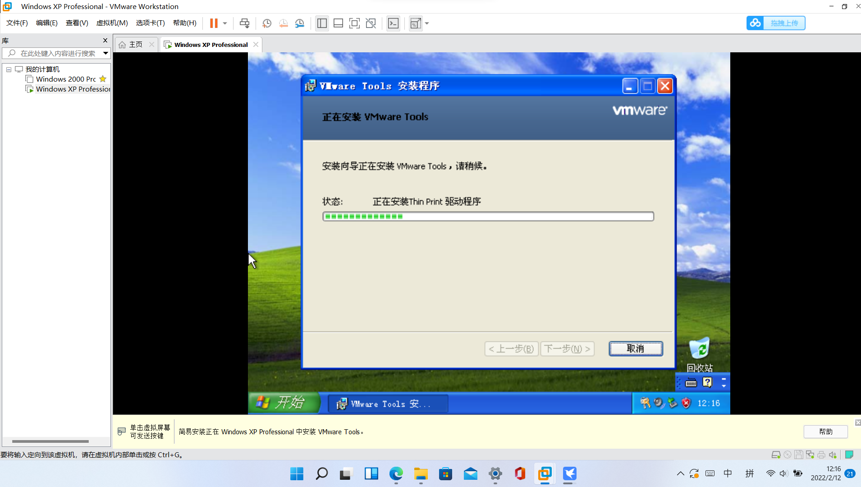Click the stretch guest display icon
The height and width of the screenshot is (487, 861).
coord(416,23)
